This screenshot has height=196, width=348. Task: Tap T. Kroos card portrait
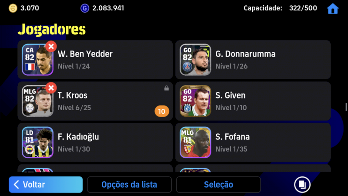pyautogui.click(x=37, y=101)
